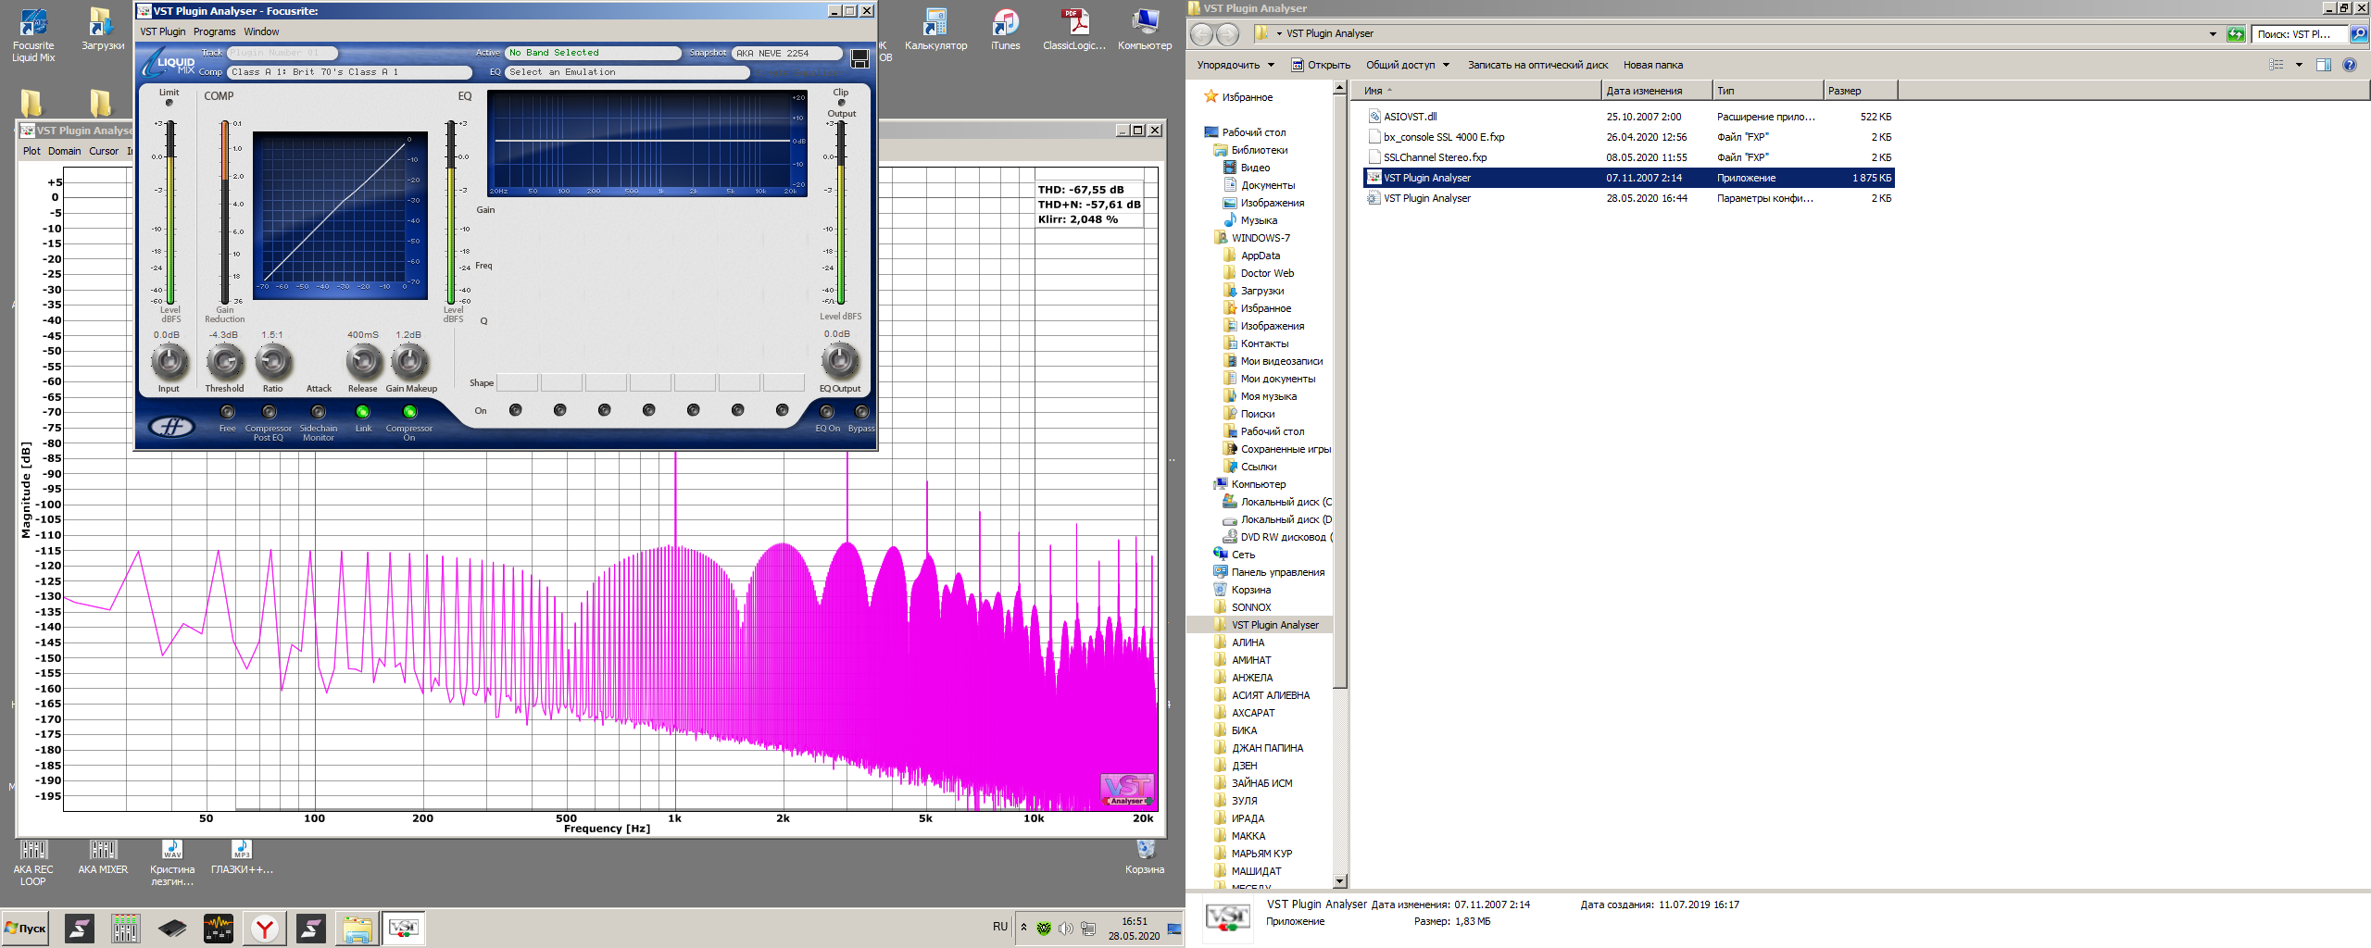Click the Explorer search field
This screenshot has width=2371, height=948.
point(2299,34)
